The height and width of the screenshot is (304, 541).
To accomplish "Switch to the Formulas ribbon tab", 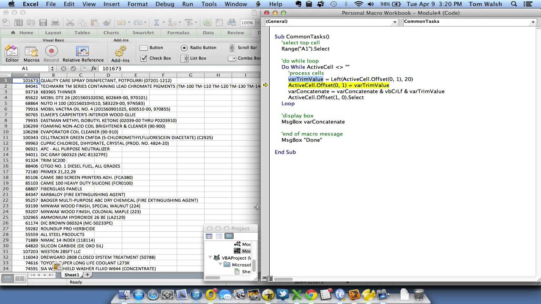I will point(178,33).
